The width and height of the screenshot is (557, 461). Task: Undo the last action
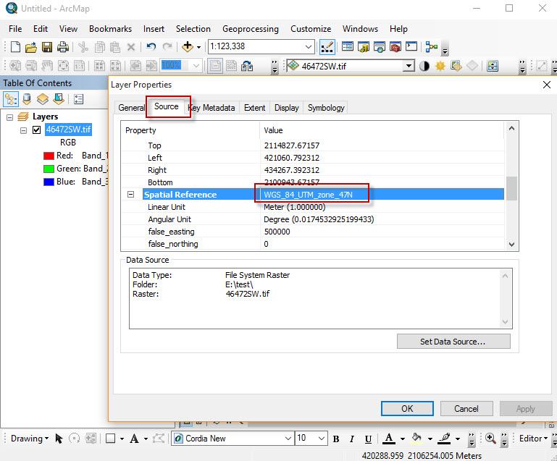tap(151, 47)
